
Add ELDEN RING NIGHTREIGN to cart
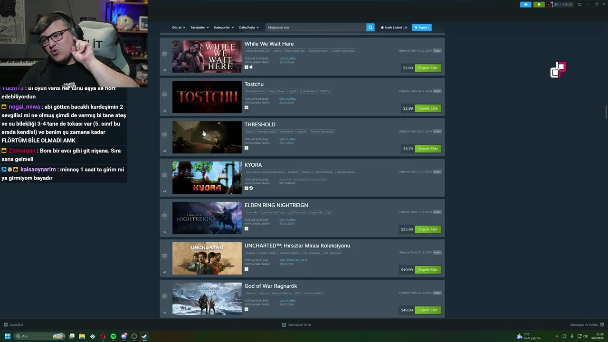(x=428, y=229)
